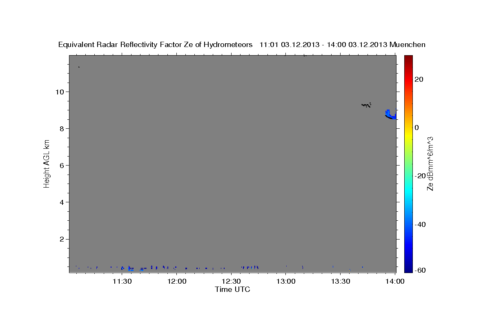The height and width of the screenshot is (327, 490).
Task: Click the 13:30 time tick label
Action: click(x=341, y=281)
